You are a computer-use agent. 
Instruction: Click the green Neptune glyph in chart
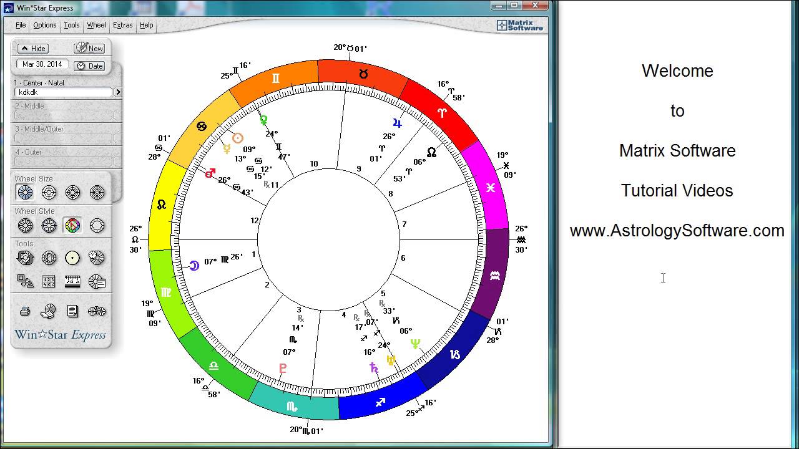point(415,344)
